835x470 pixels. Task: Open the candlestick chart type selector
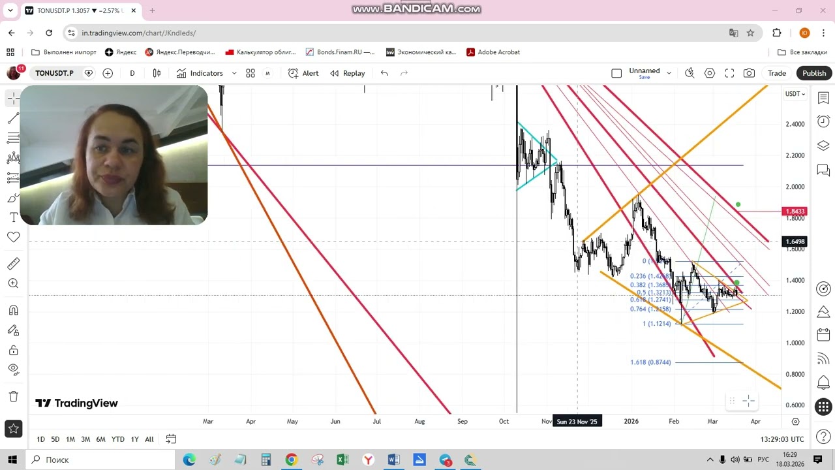[157, 73]
